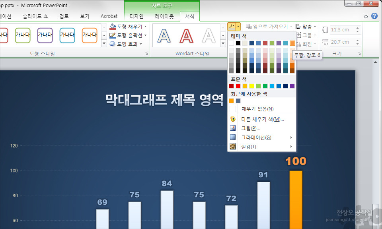
Task: Expand 도형 윤곽선 dropdown arrow
Action: [146, 35]
